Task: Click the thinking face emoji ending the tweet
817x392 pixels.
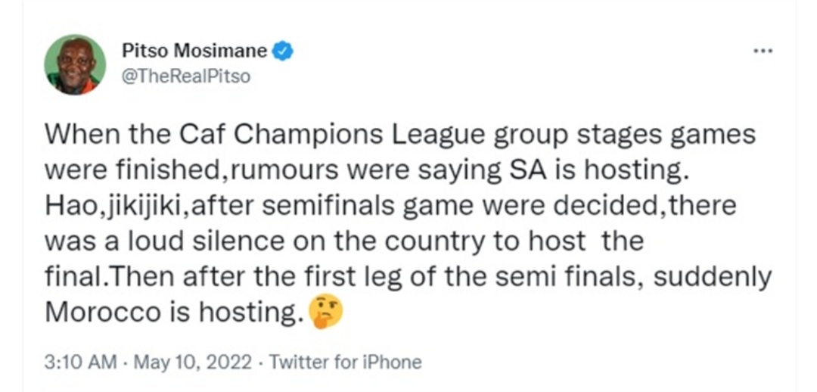Action: (325, 314)
